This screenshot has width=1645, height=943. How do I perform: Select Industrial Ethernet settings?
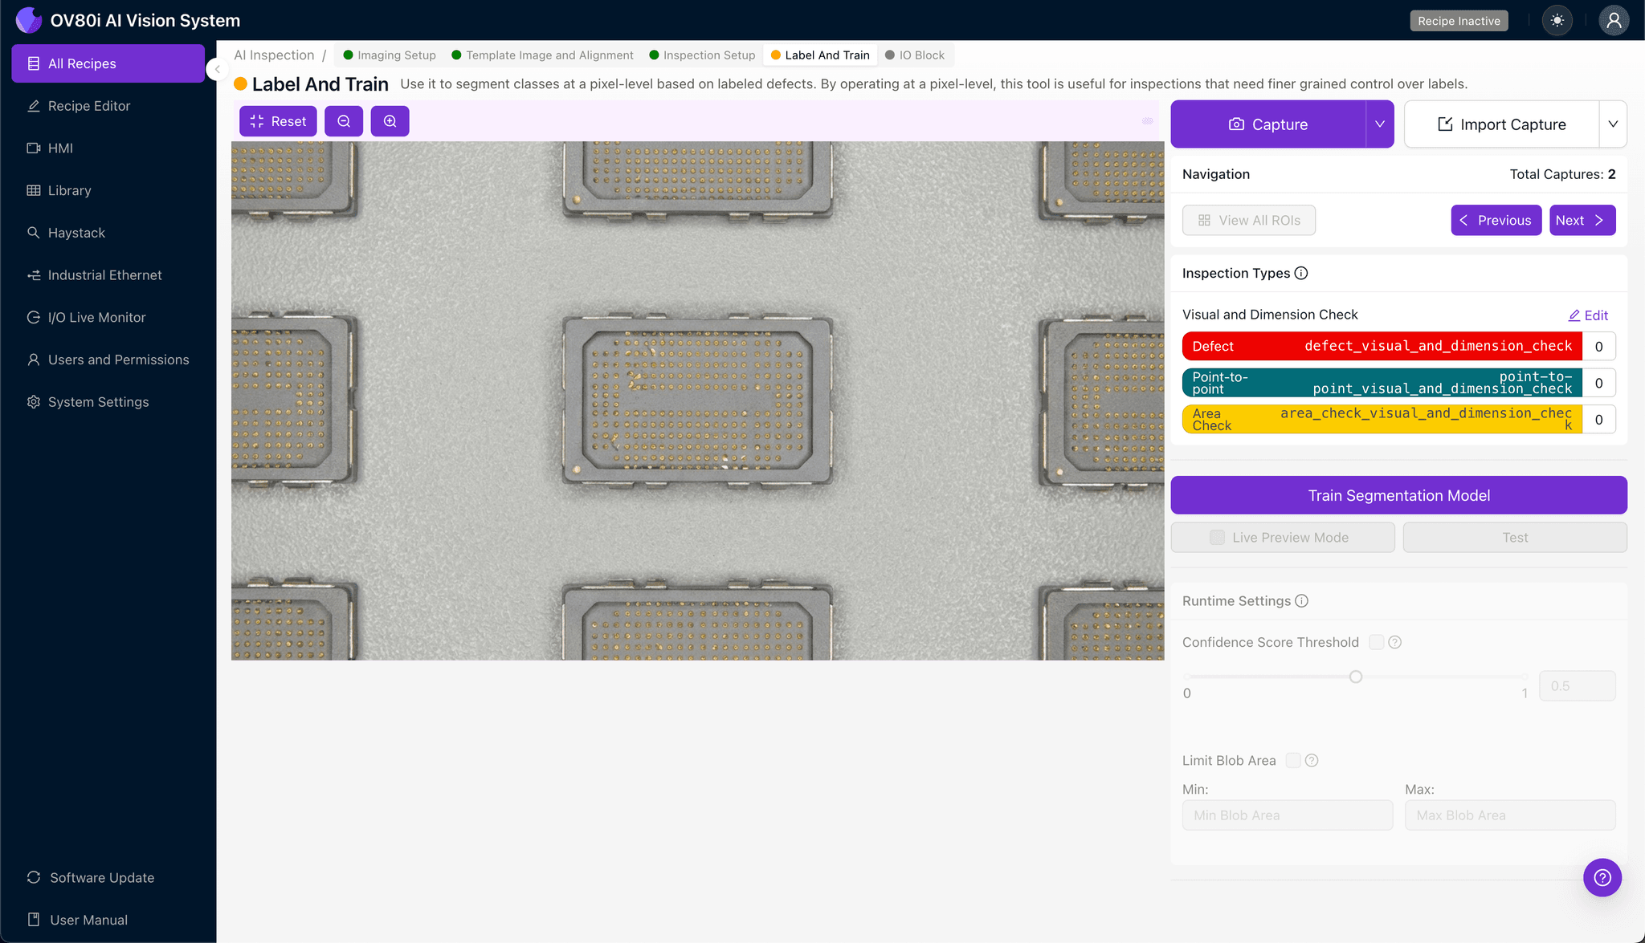pos(104,274)
